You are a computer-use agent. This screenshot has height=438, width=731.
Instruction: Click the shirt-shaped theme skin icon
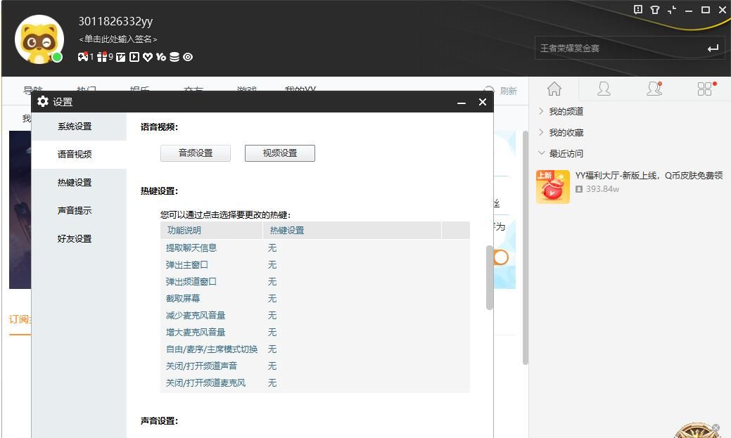pyautogui.click(x=655, y=10)
